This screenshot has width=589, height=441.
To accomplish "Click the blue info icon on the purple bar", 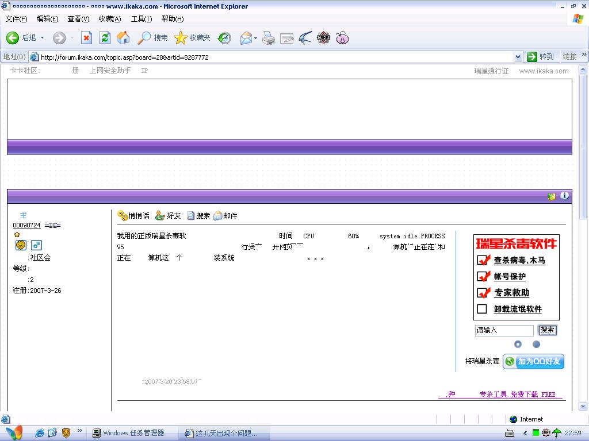I will click(564, 196).
